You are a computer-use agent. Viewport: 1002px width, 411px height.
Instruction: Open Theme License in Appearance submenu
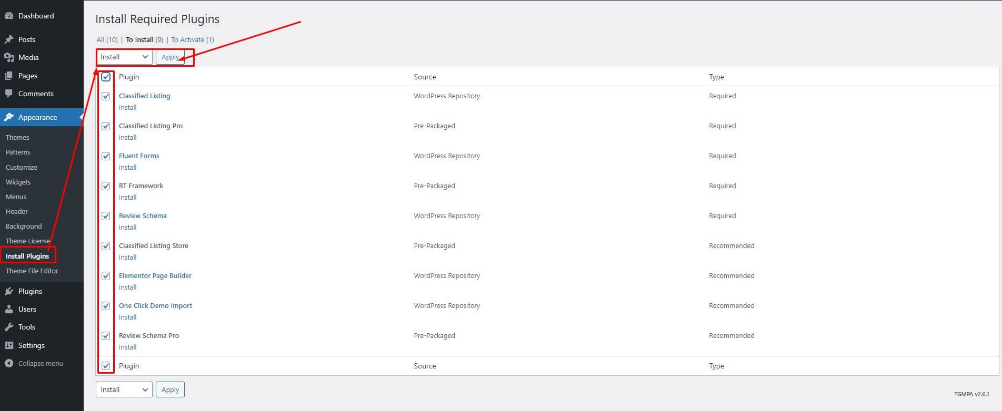coord(28,241)
